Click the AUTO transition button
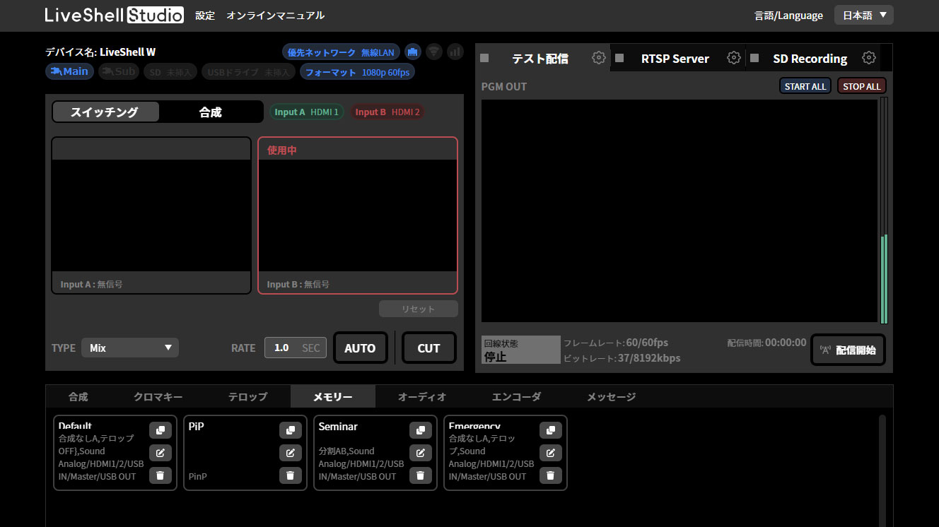This screenshot has width=939, height=527. 360,348
